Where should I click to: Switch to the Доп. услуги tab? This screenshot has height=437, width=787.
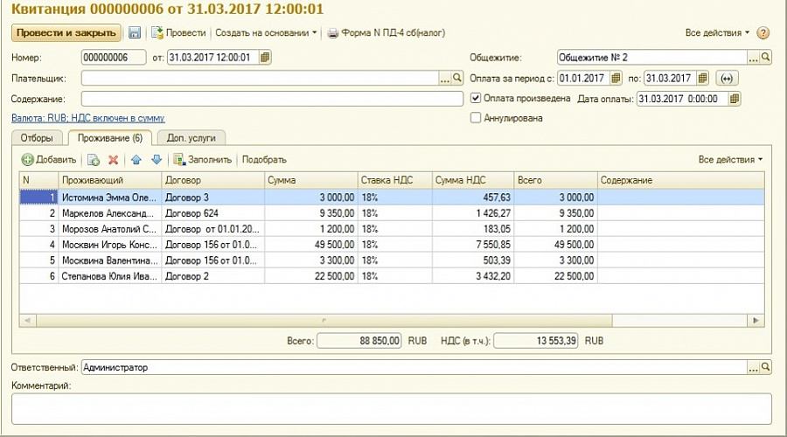tap(192, 138)
